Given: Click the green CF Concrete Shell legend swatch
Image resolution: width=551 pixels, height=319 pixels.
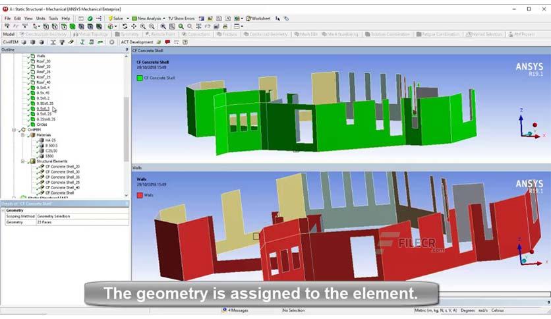Looking at the screenshot, I should (x=140, y=78).
